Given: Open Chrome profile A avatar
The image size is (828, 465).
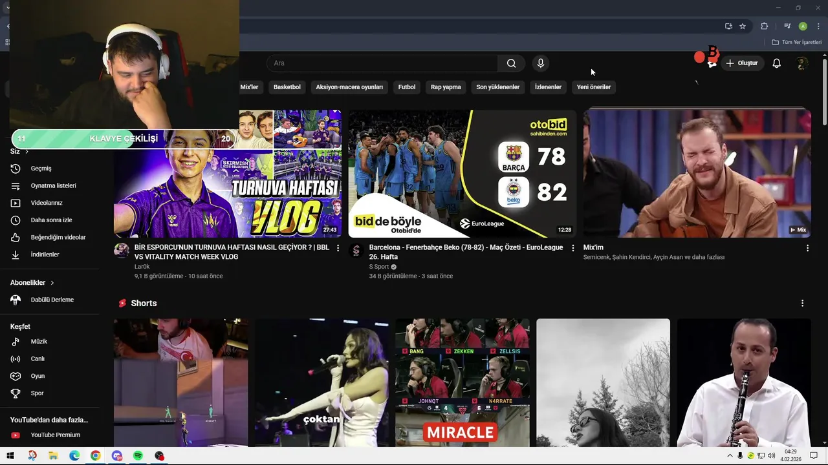Looking at the screenshot, I should click(803, 26).
